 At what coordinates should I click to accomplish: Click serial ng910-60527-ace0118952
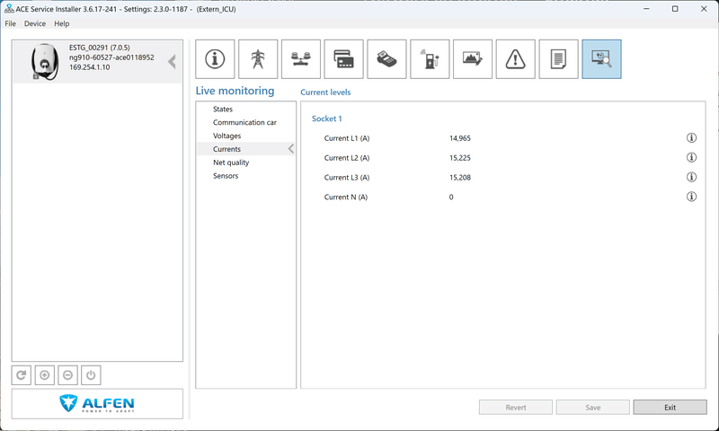pyautogui.click(x=111, y=57)
